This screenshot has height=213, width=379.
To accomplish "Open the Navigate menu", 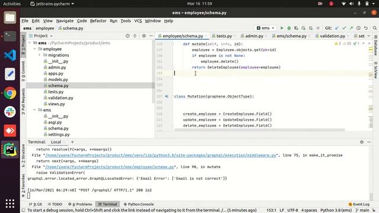I will tap(65, 21).
